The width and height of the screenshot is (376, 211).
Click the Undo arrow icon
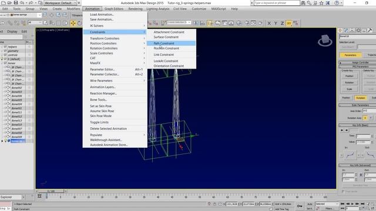(x=22, y=3)
